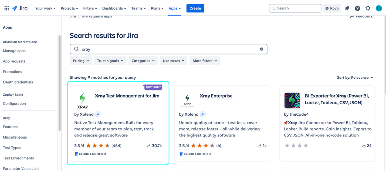Click 'by theCode4' vendor text

(x=296, y=114)
